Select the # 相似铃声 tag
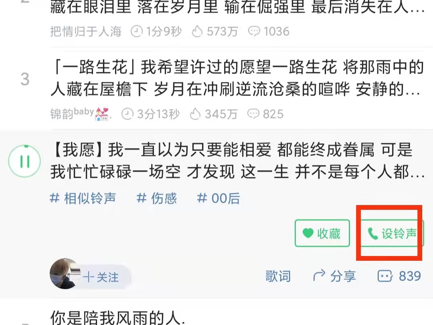This screenshot has height=325, width=433. [83, 199]
